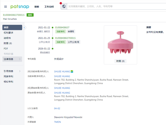Click the 公开(公告)号 tag

pyautogui.click(x=74, y=42)
